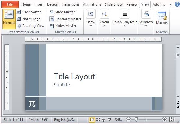The image size is (180, 124).
Task: Open PowerPoint Help question mark icon
Action: [177, 4]
